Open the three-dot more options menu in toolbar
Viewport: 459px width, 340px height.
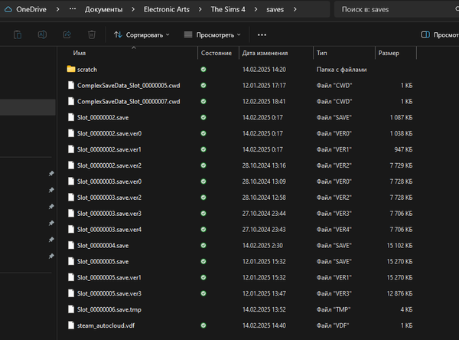262,35
